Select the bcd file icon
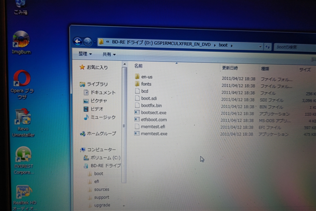316x211 pixels. coord(137,91)
